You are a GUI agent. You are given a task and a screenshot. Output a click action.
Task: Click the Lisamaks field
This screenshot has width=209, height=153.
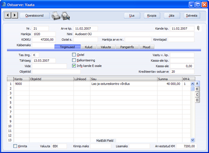[140, 146]
